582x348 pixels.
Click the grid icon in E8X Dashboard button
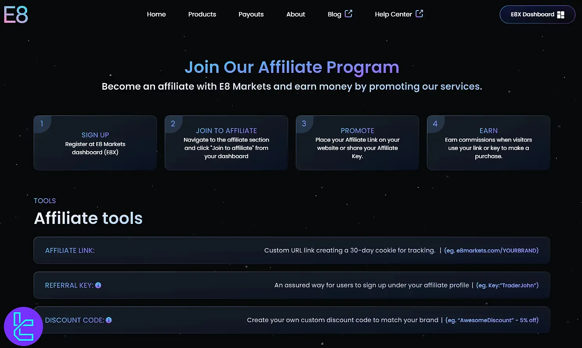[x=560, y=15]
